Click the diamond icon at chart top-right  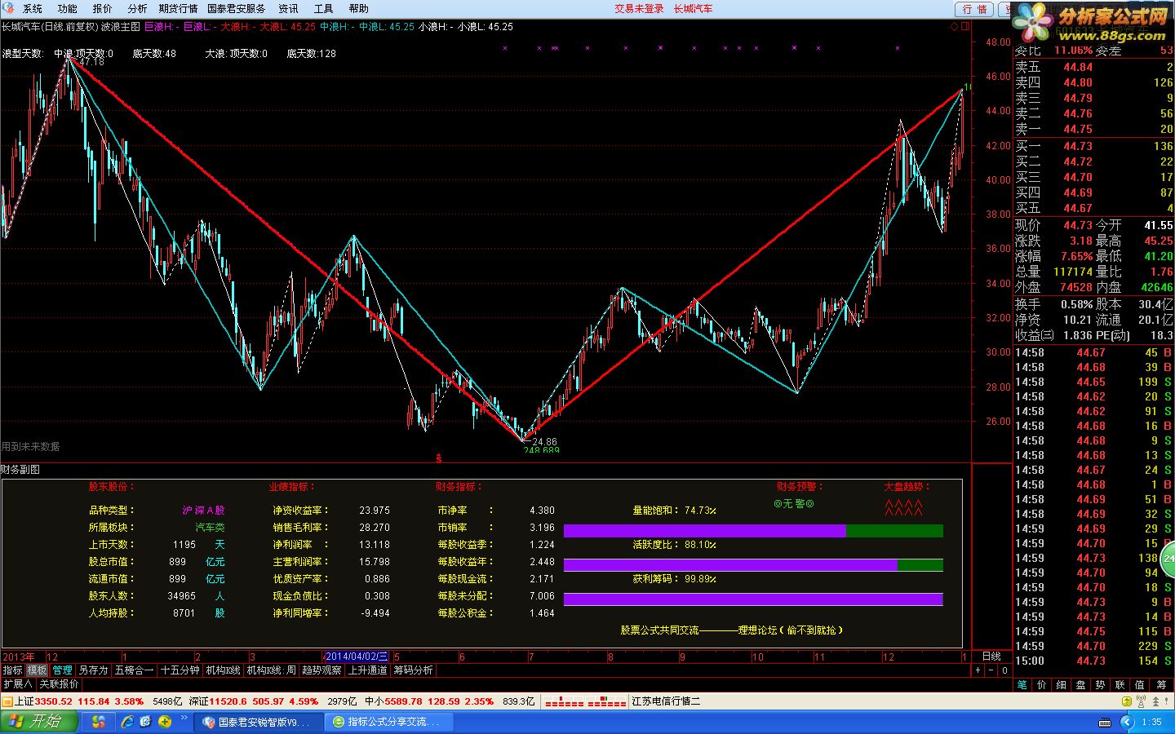tap(955, 27)
